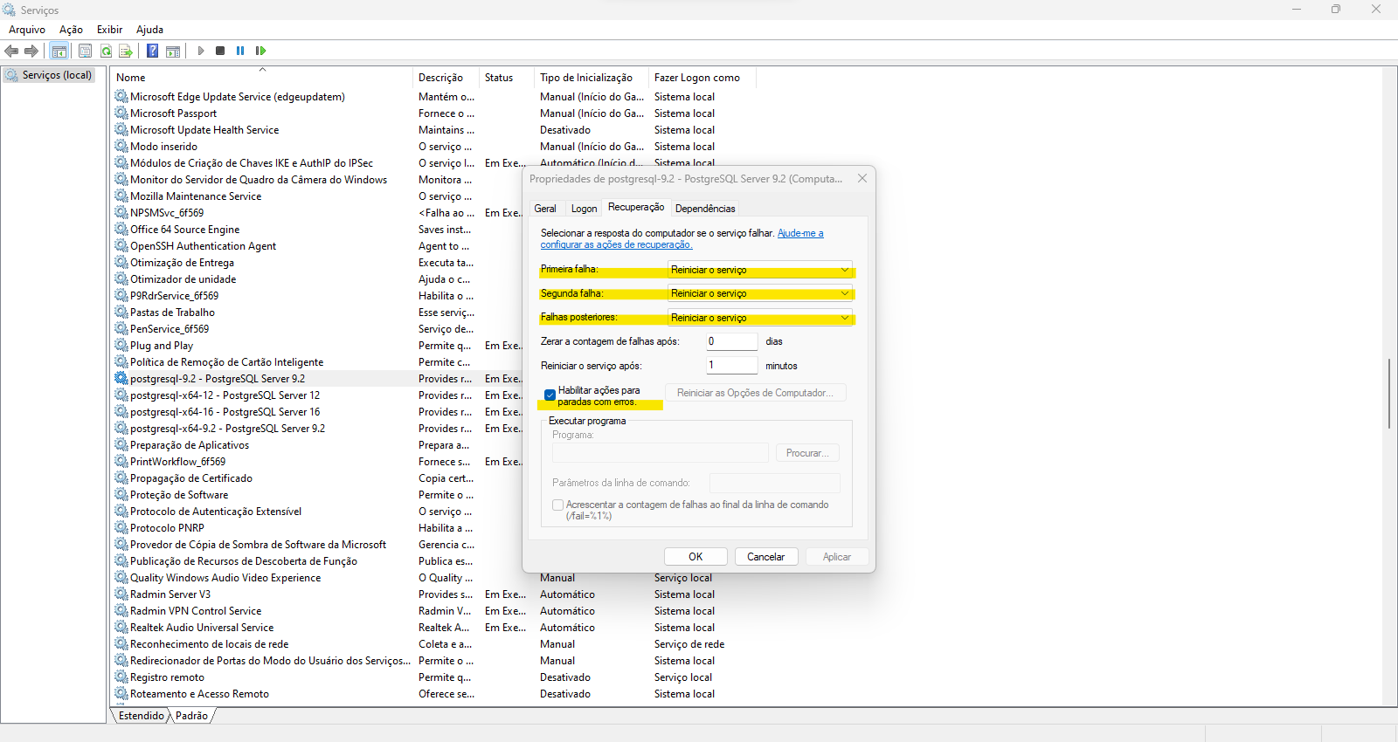Image resolution: width=1398 pixels, height=742 pixels.
Task: Open Help via the blue question-mark icon
Action: pyautogui.click(x=152, y=51)
